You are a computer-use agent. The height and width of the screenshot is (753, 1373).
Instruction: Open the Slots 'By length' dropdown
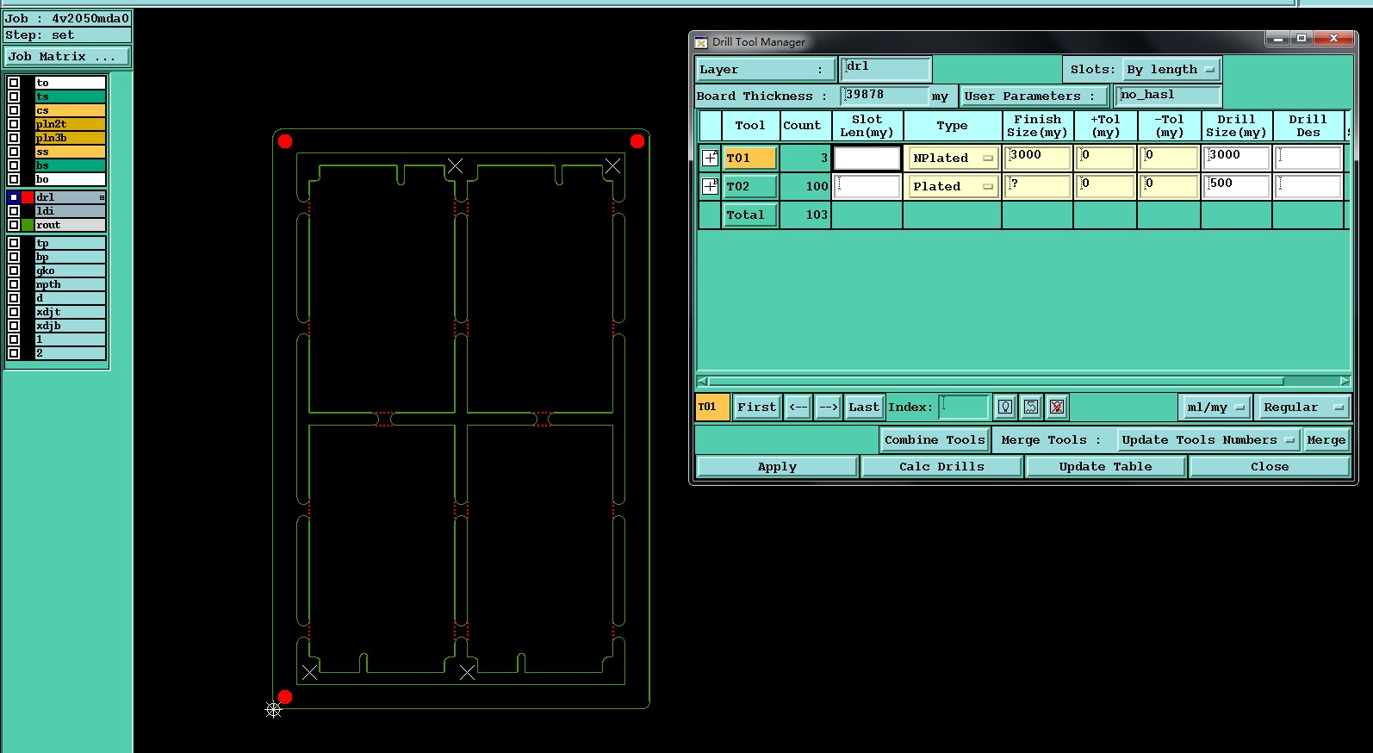click(1171, 69)
